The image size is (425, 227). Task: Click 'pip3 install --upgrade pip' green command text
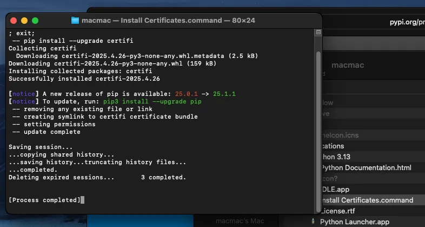pos(152,101)
